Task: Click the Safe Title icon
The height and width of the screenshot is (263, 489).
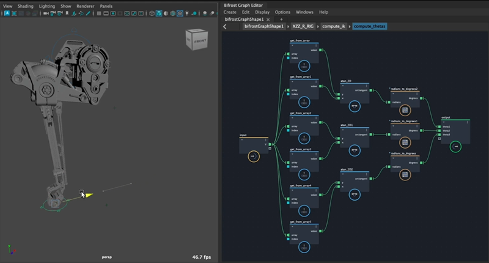Action: pos(141,13)
